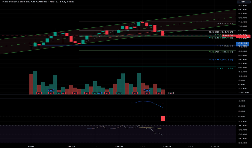
Task: Click the 2025 label on the time axis
Action: coord(167,146)
